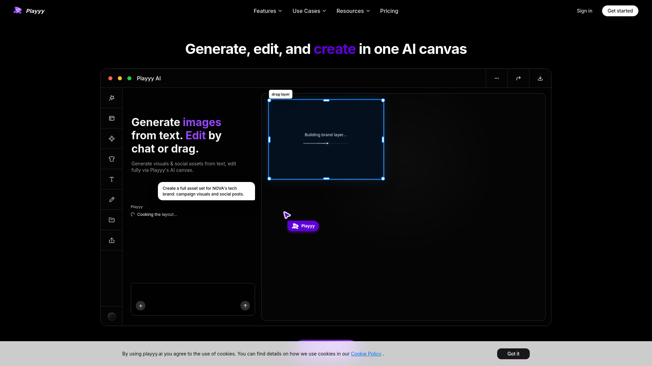Click the upload share sidebar icon
Screen dimensions: 652x366
pyautogui.click(x=112, y=240)
